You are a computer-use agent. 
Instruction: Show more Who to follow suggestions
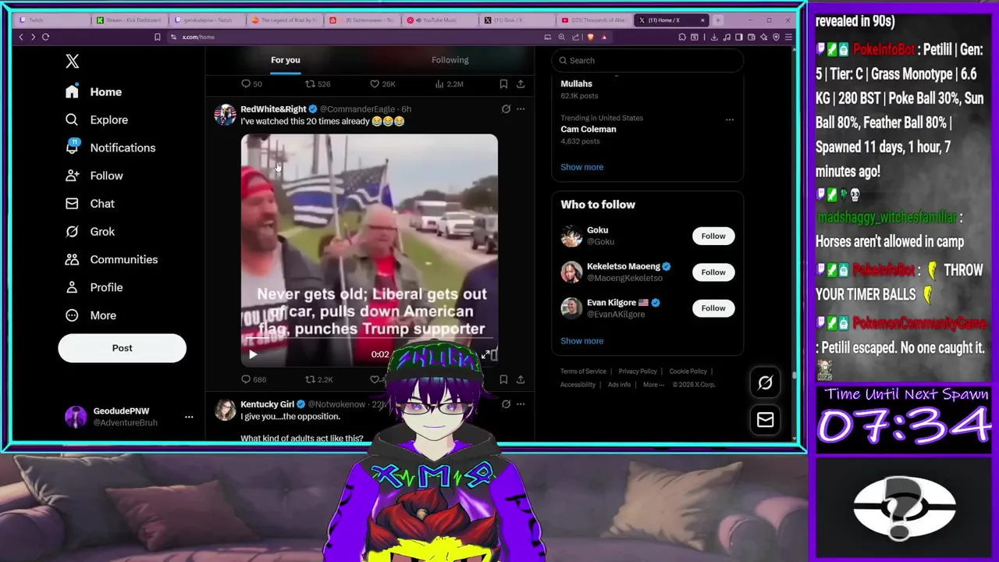582,341
